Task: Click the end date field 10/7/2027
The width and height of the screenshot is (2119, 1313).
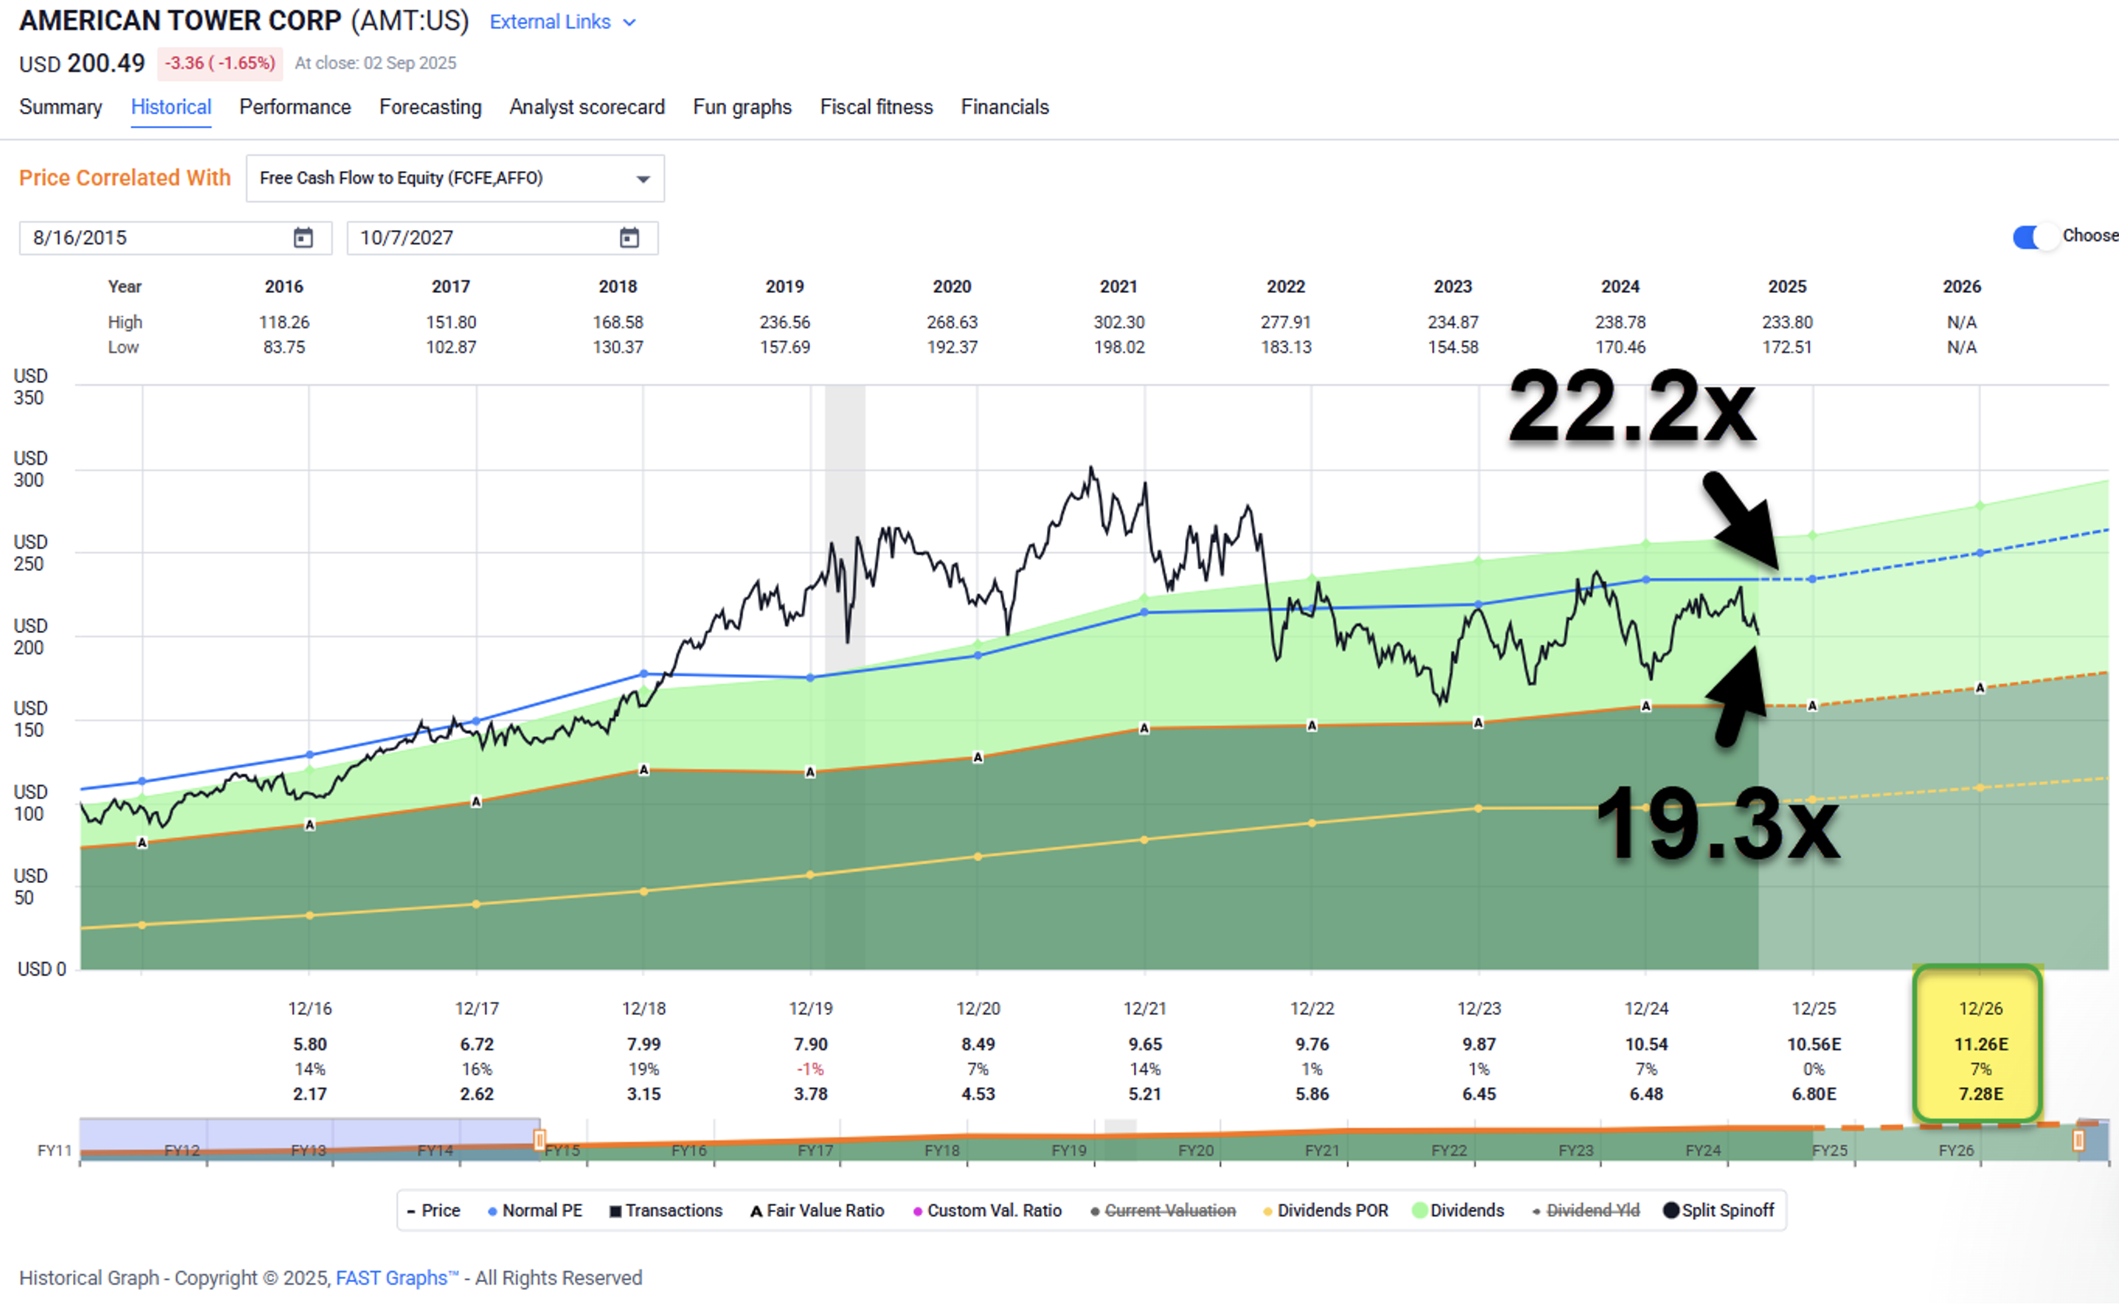Action: coord(502,238)
